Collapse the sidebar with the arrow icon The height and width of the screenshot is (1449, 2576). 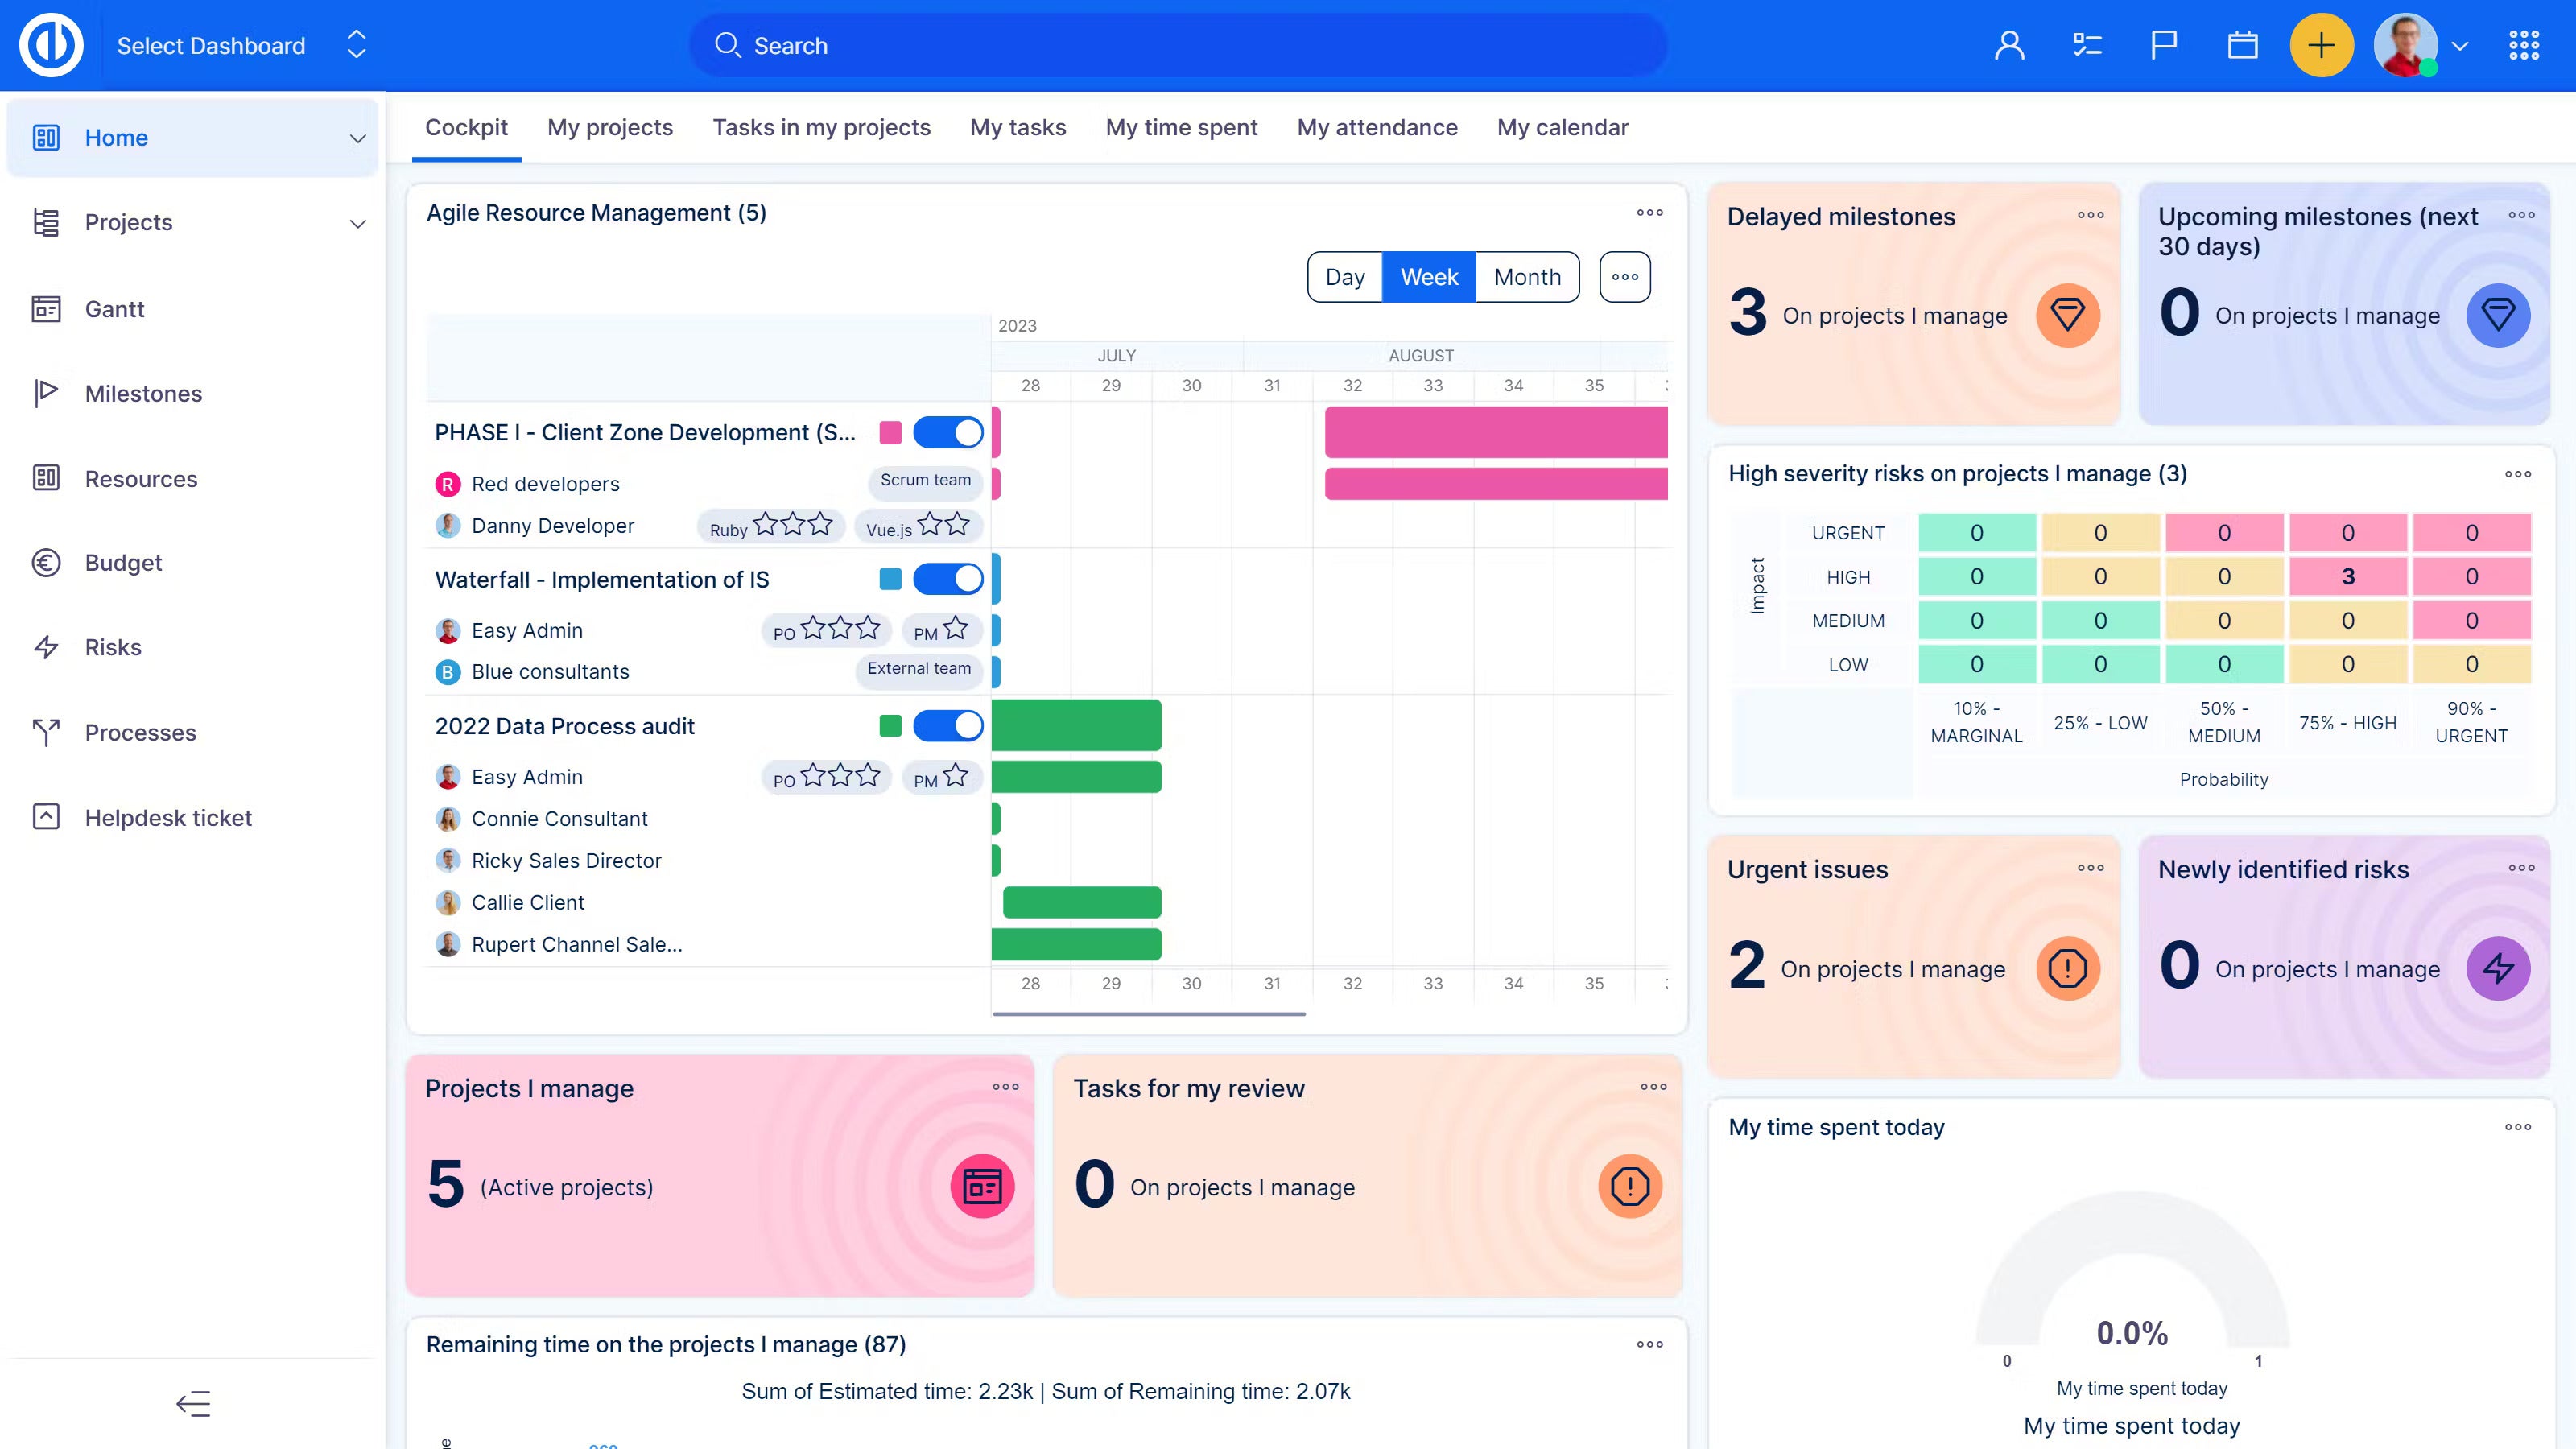point(193,1403)
